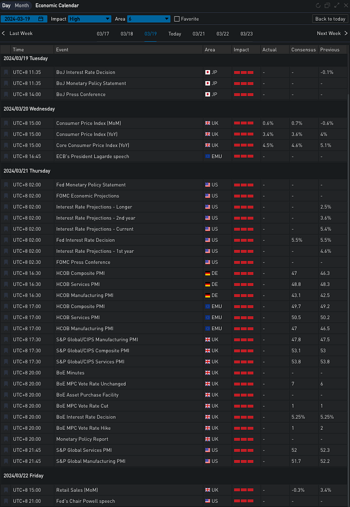Image resolution: width=350 pixels, height=507 pixels.
Task: Open the calendar date picker icon
Action: point(41,19)
